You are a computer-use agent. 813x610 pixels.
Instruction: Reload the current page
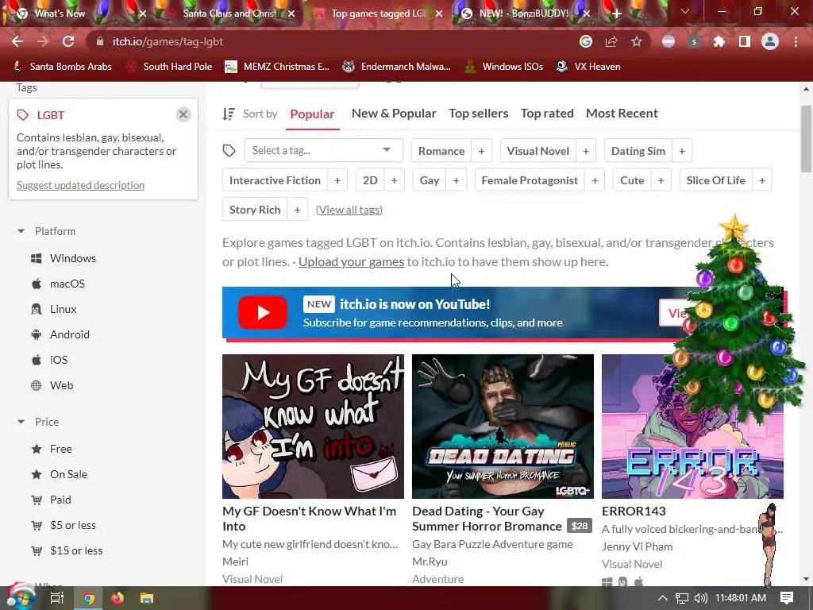pos(68,41)
